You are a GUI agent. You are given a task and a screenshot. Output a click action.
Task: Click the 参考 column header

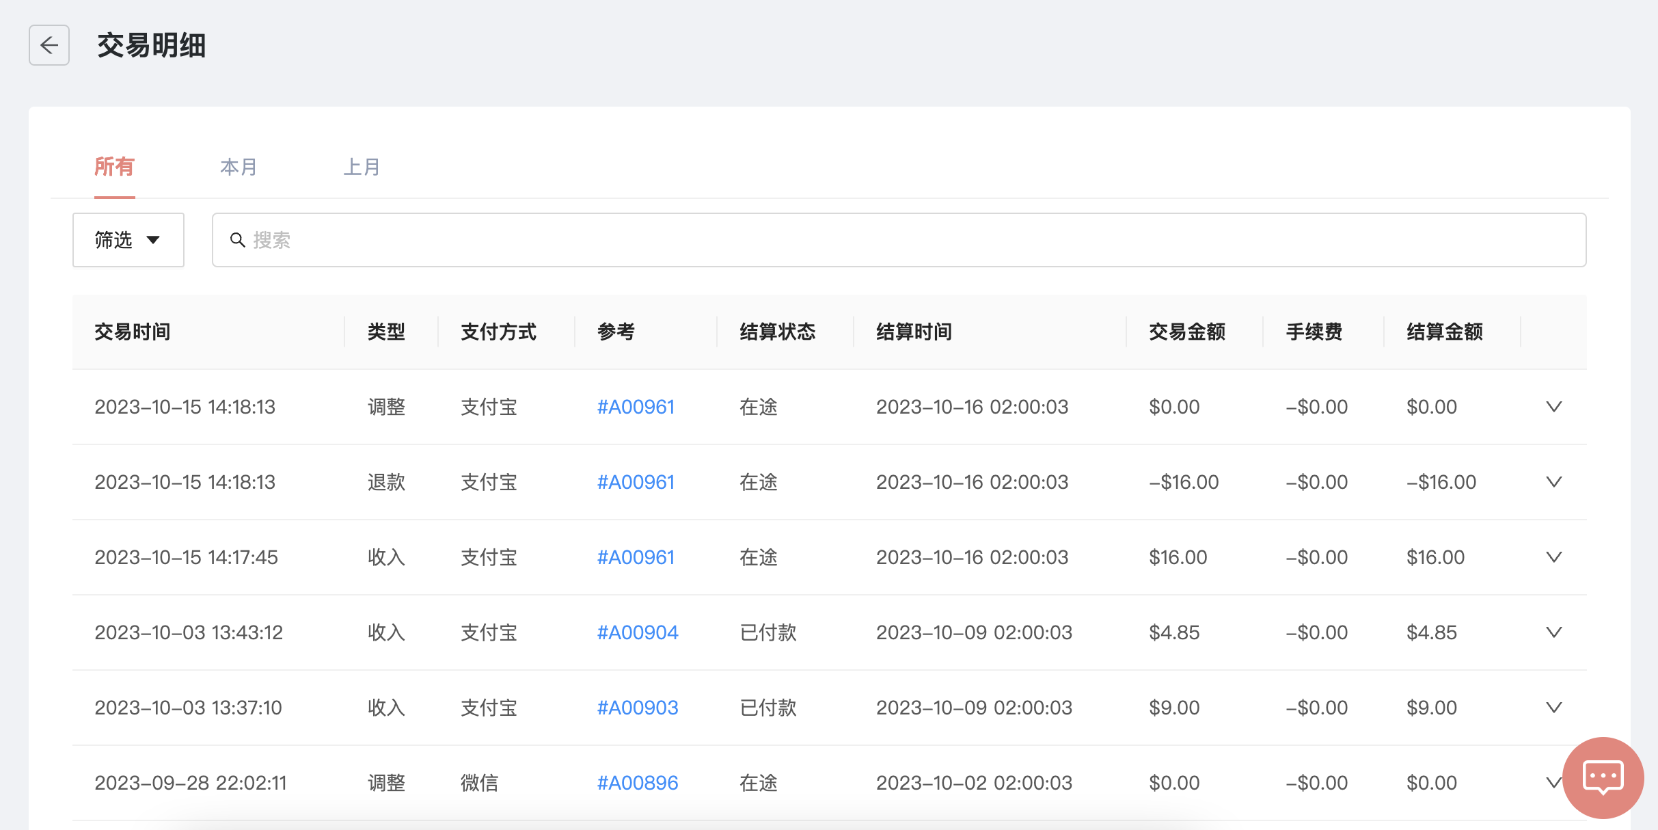tap(616, 332)
